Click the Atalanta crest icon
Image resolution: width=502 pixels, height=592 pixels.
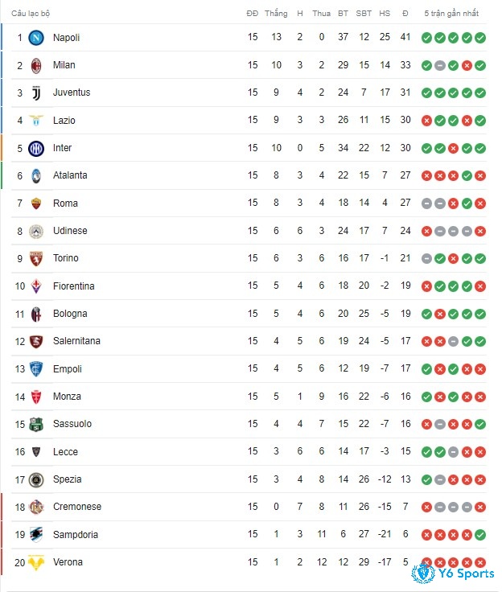pos(36,176)
